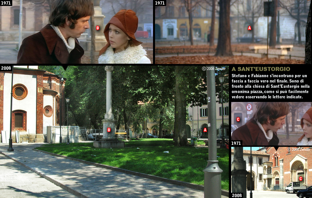This screenshot has width=312, height=198.
Task: Click the woman's orange hat in the large couple still
Action: click(x=124, y=27)
